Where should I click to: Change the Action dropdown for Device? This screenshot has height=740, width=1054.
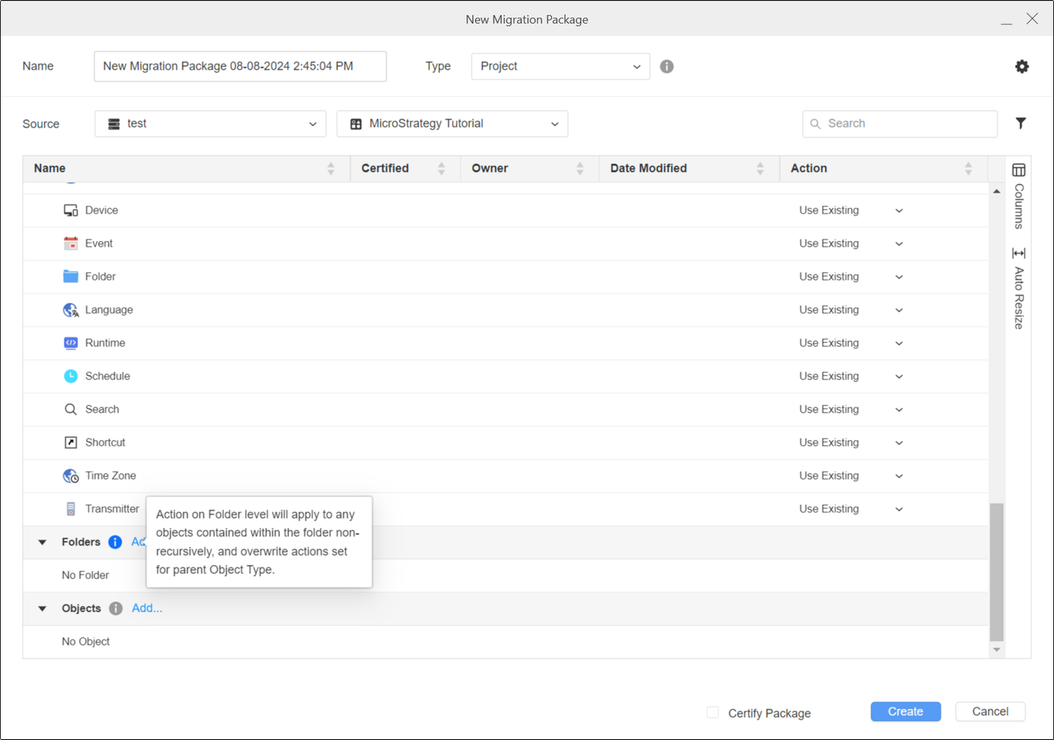coord(851,211)
